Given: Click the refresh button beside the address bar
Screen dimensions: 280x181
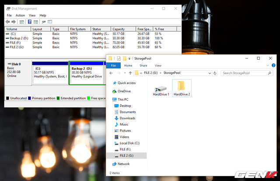Looking at the screenshot, I should click(215, 73).
